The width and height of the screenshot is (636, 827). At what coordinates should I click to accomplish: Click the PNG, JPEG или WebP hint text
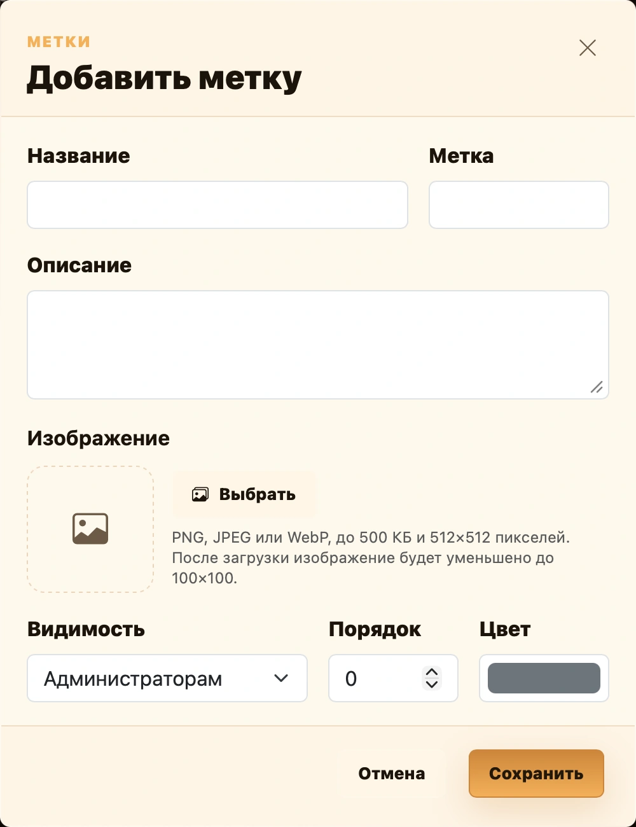[371, 558]
